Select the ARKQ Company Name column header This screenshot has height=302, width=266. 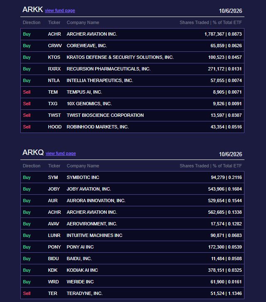(x=83, y=166)
